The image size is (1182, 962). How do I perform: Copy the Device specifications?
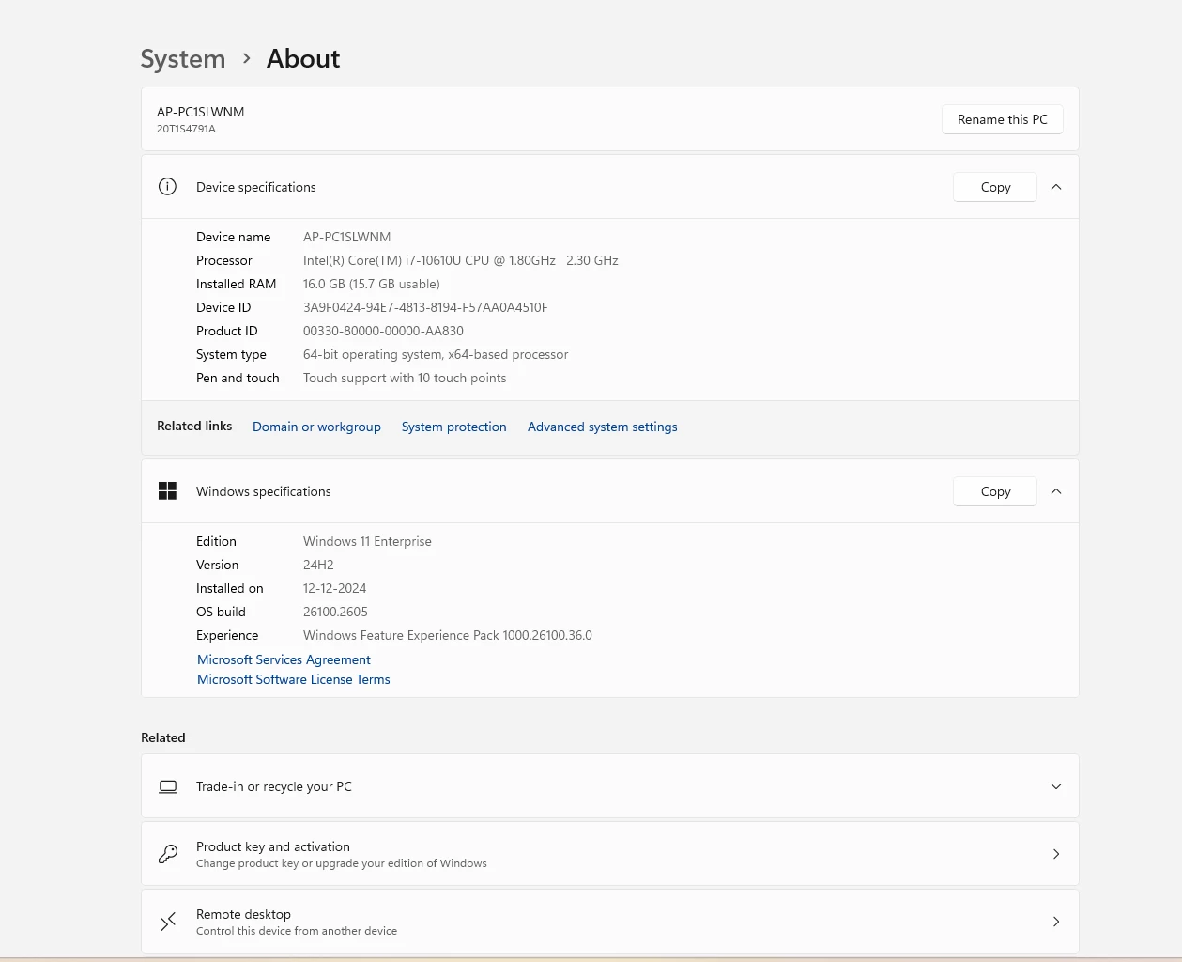tap(995, 187)
